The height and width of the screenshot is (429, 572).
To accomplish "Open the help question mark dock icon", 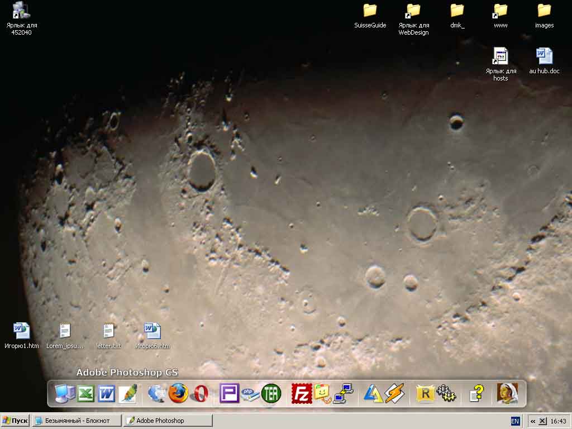I will 476,394.
